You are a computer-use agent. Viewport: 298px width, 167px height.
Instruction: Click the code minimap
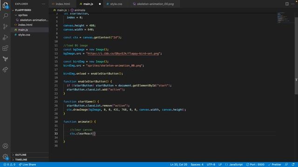[x=284, y=18]
